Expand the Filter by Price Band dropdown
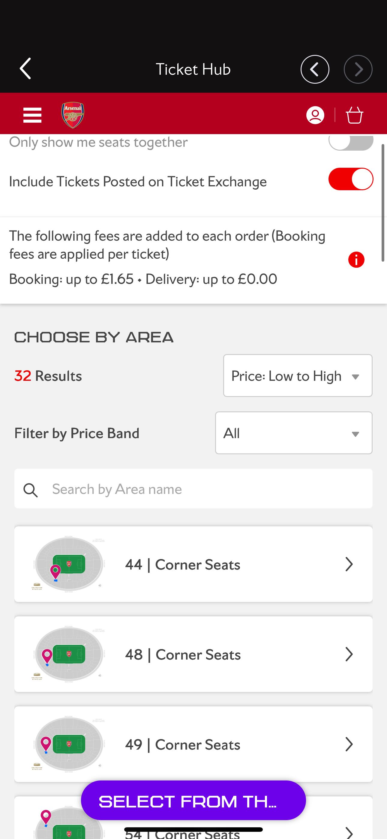 (x=293, y=433)
